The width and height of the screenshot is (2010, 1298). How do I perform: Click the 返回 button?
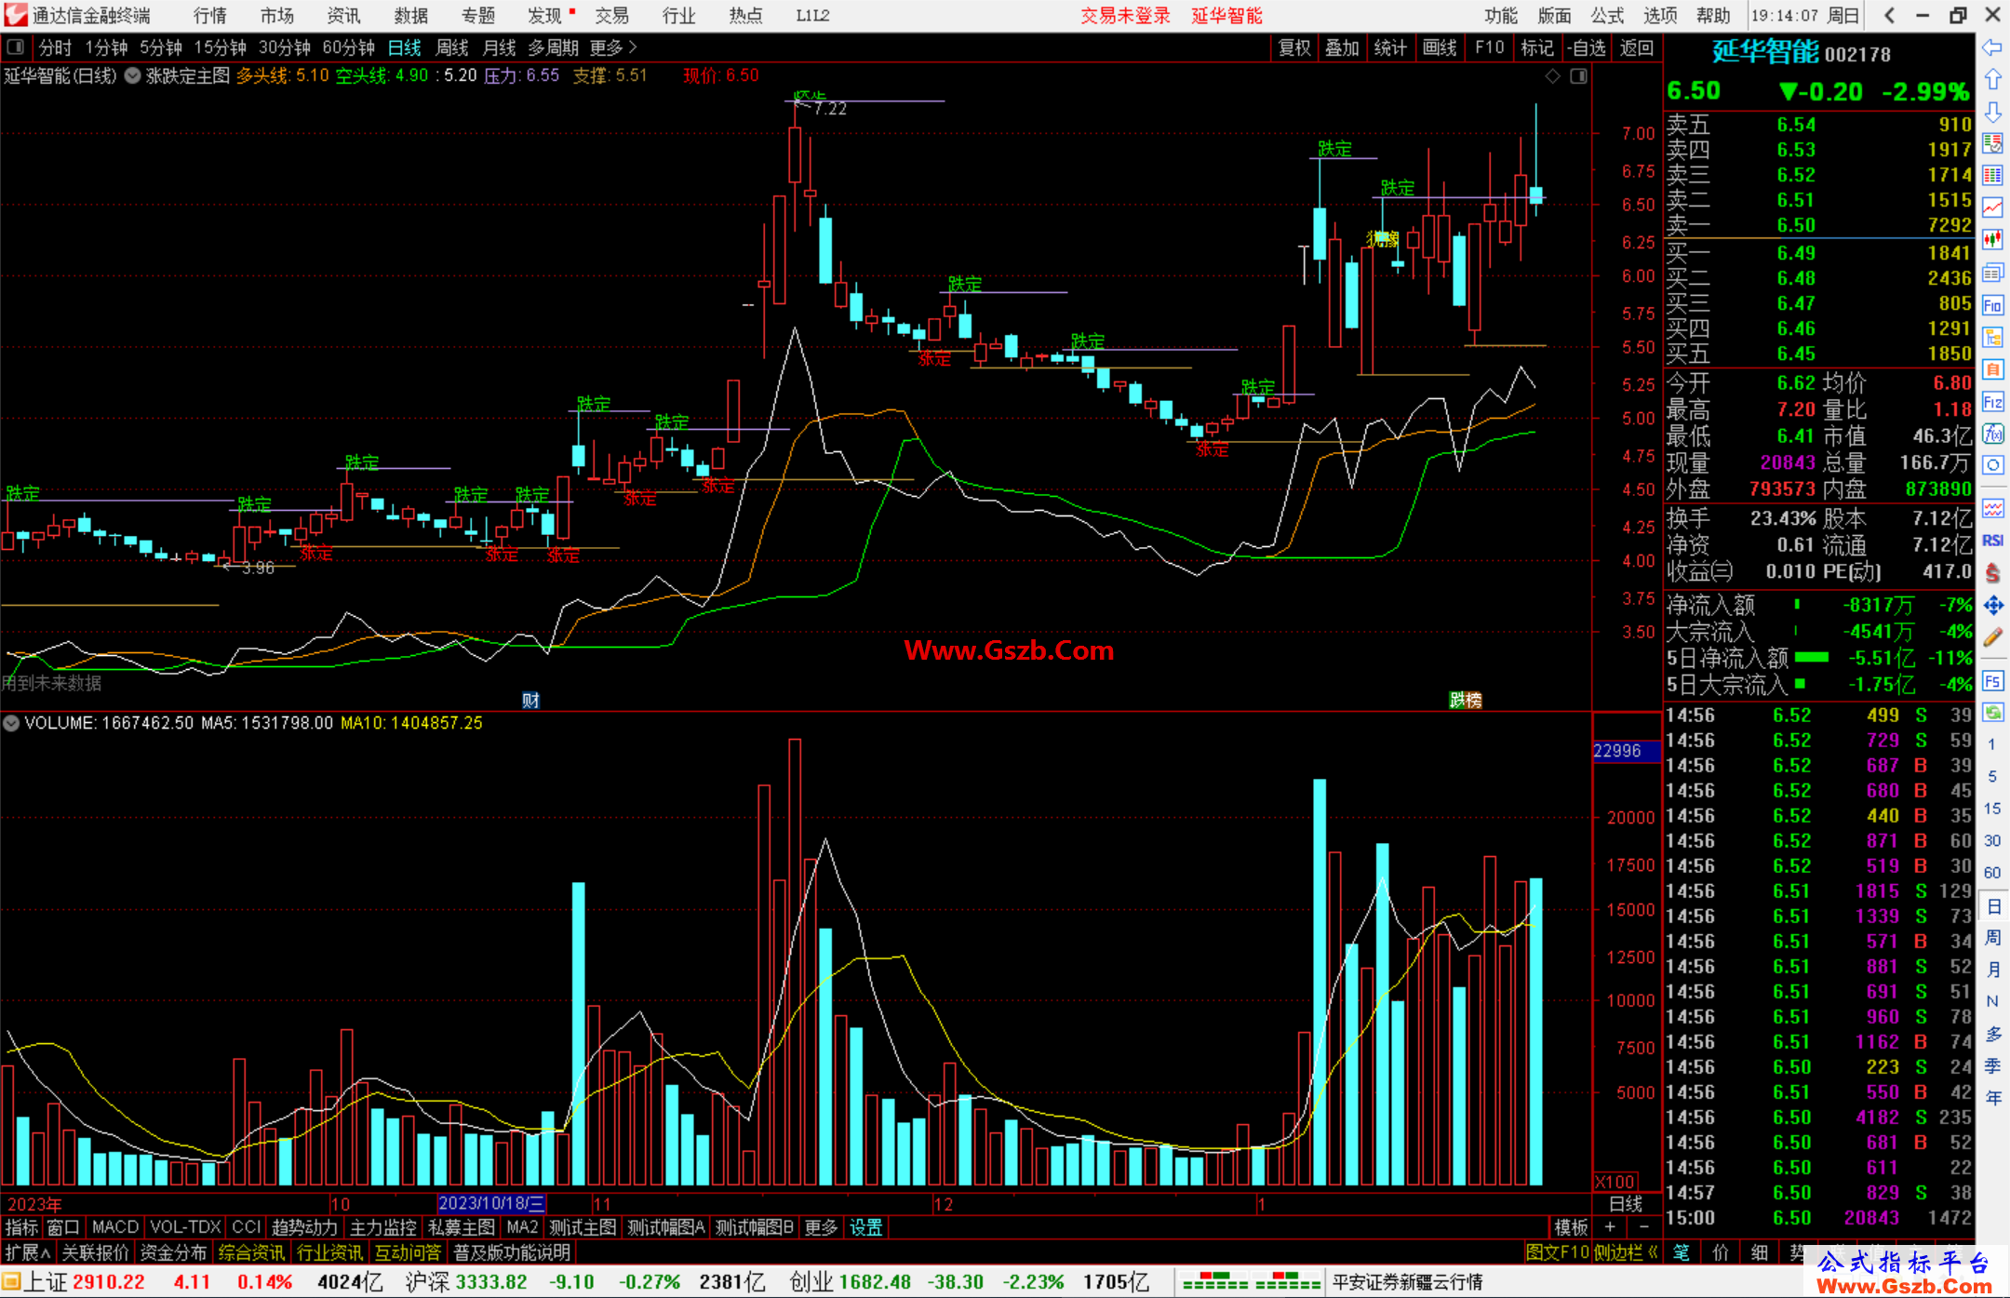[1637, 47]
